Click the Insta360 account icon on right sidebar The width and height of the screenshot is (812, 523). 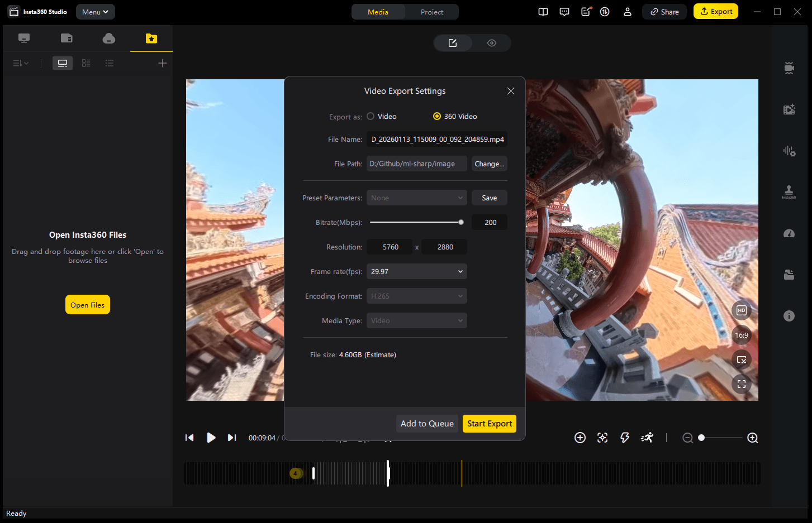pos(789,191)
